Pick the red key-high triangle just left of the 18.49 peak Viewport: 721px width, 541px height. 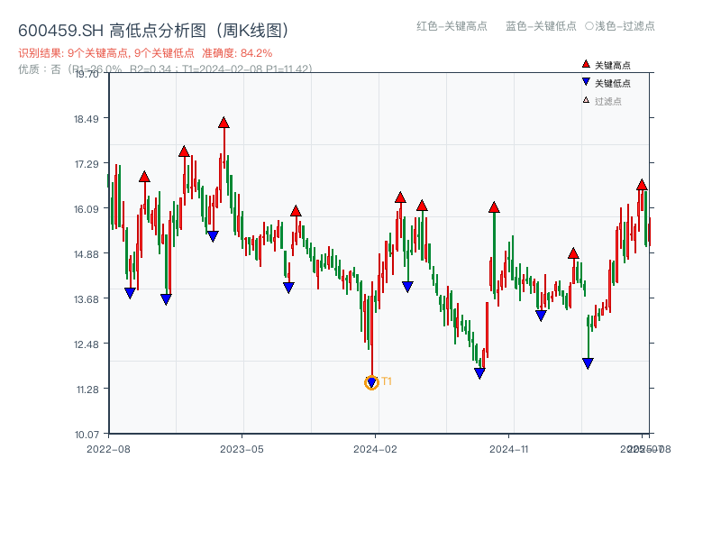[184, 151]
